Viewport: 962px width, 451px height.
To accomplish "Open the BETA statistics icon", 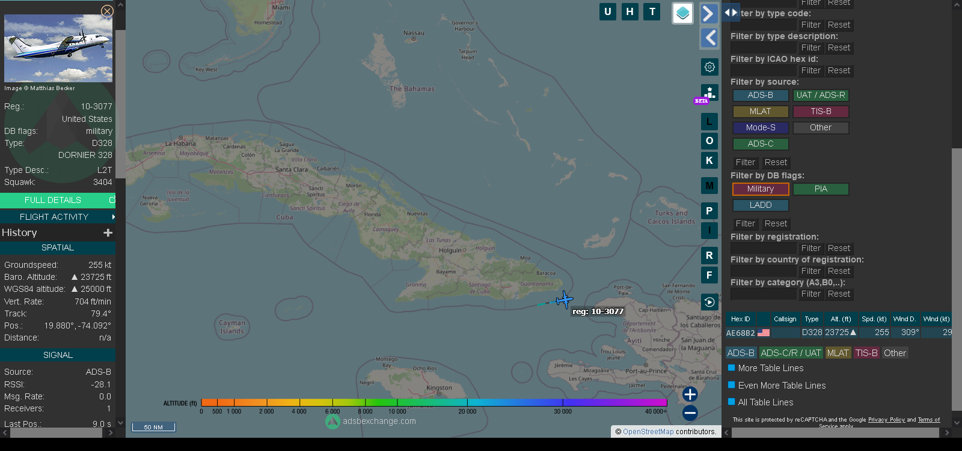I will point(709,92).
